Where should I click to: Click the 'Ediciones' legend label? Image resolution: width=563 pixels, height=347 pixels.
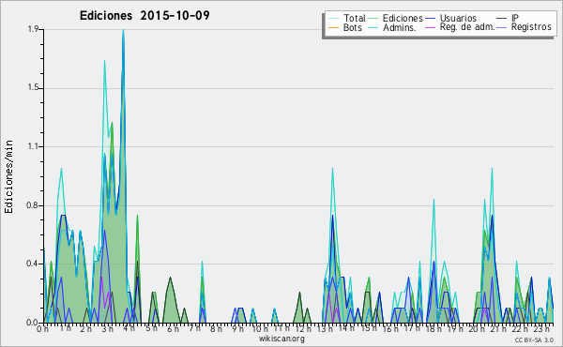click(x=403, y=18)
